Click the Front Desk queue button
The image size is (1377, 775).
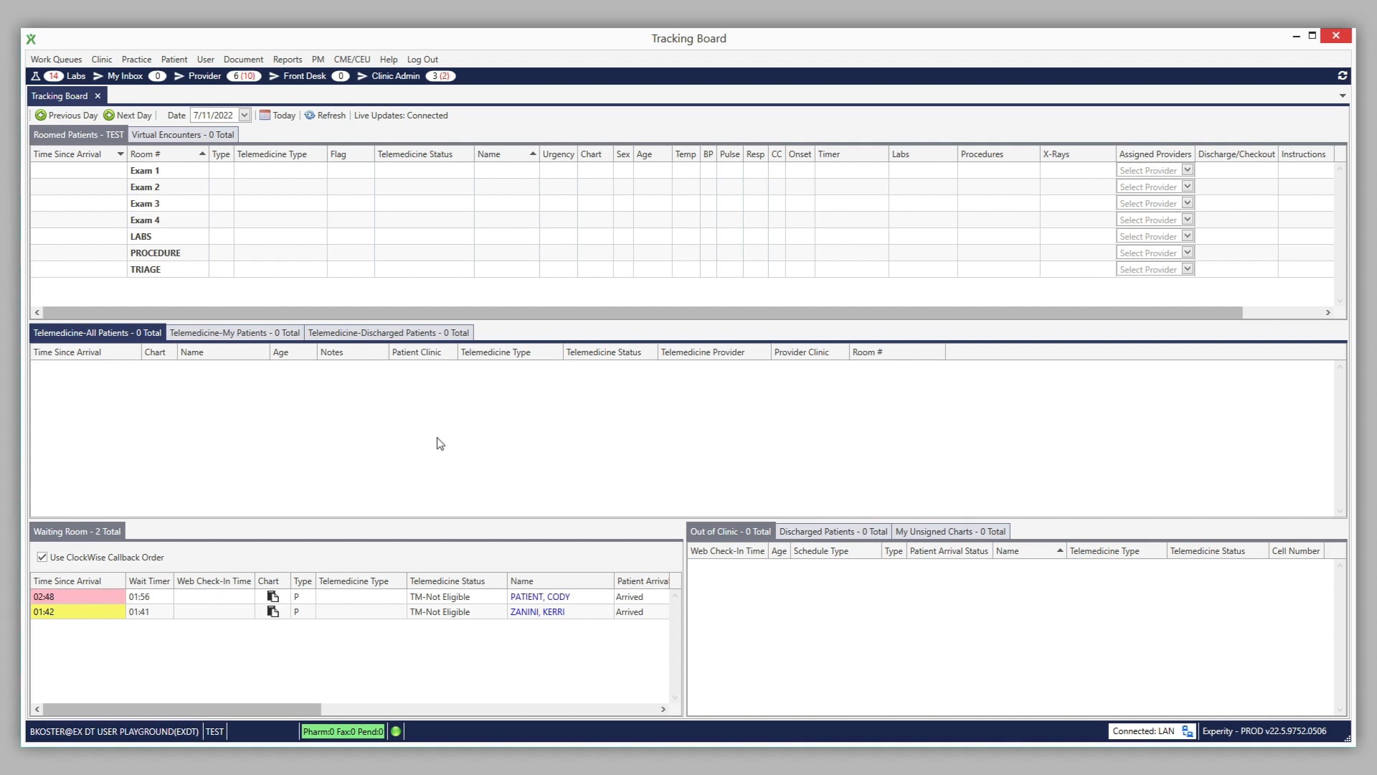(304, 76)
